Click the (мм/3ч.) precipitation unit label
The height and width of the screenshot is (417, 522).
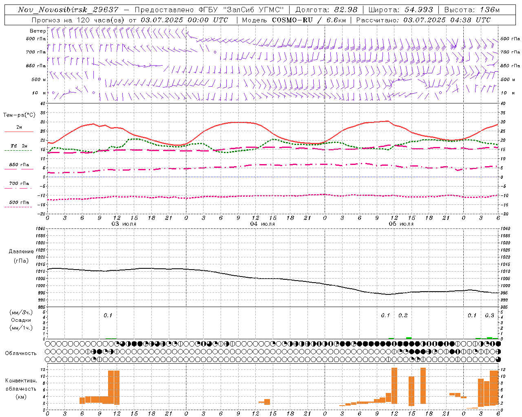pyautogui.click(x=21, y=313)
